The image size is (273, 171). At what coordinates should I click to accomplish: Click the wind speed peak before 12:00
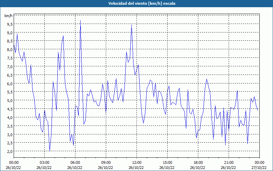(131, 25)
